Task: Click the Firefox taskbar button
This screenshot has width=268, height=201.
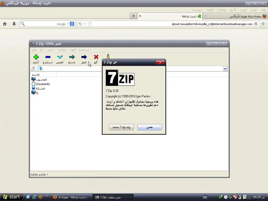Action: coord(71,197)
